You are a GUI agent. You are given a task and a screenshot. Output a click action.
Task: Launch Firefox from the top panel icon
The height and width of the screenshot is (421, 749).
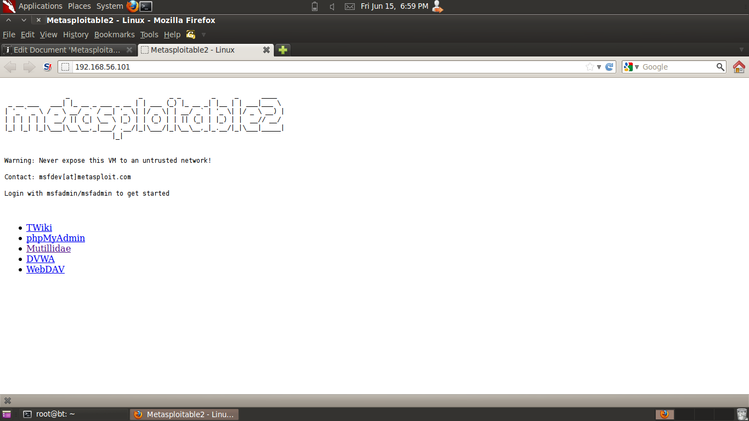132,6
